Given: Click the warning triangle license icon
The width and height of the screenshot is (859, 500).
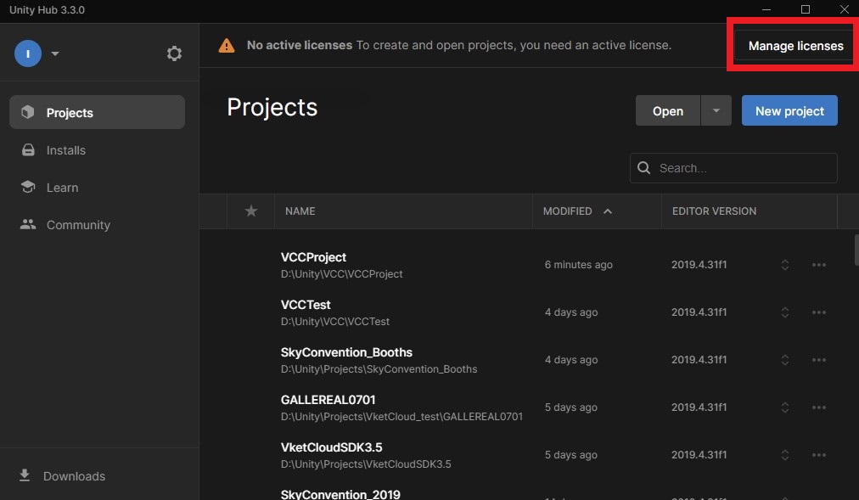Looking at the screenshot, I should point(227,46).
